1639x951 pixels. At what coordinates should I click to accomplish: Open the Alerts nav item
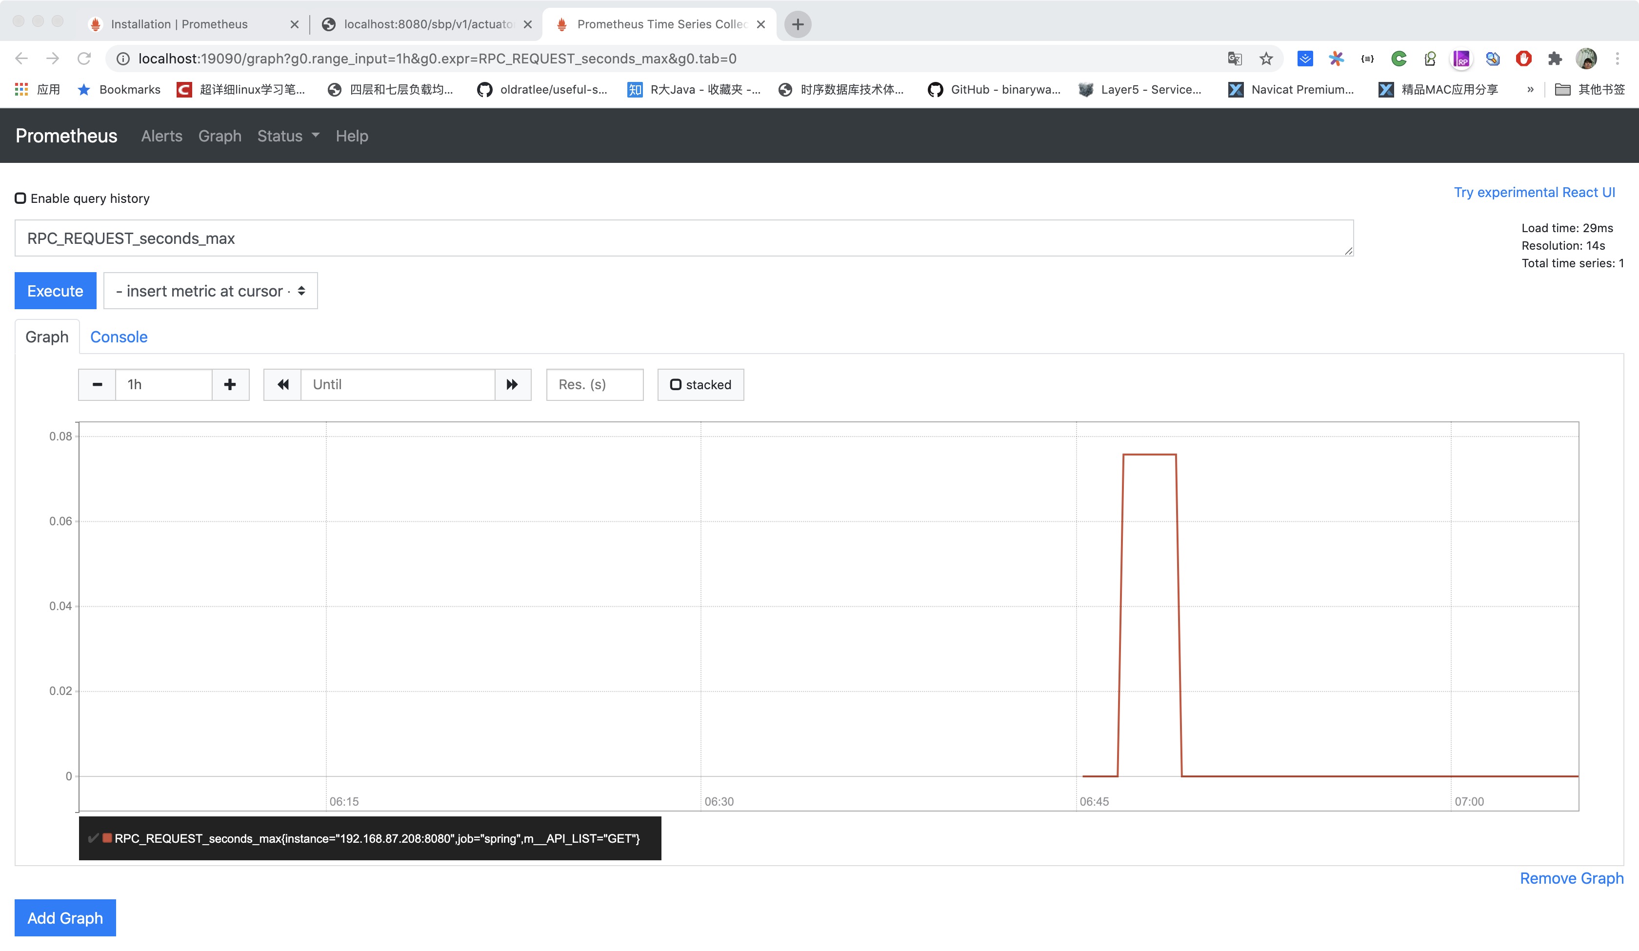[x=161, y=136]
